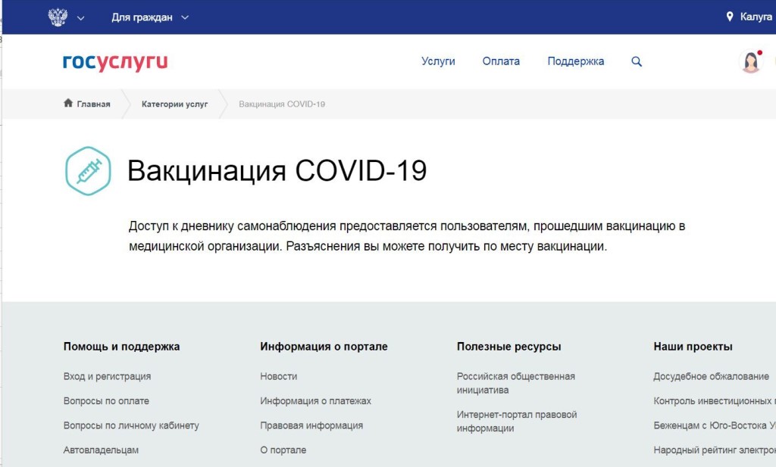This screenshot has width=776, height=467.
Task: Change the Калуга region selection
Action: (x=756, y=17)
